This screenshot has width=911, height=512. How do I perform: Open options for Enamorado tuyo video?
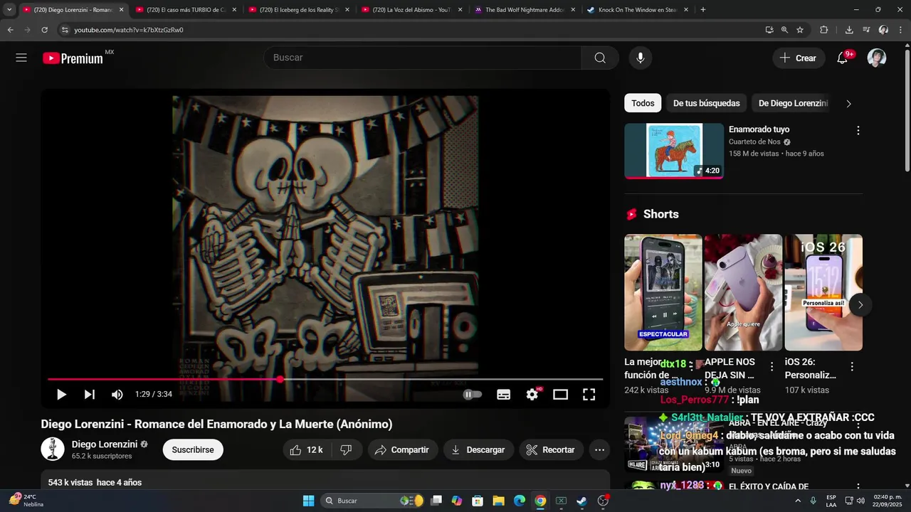pos(858,131)
